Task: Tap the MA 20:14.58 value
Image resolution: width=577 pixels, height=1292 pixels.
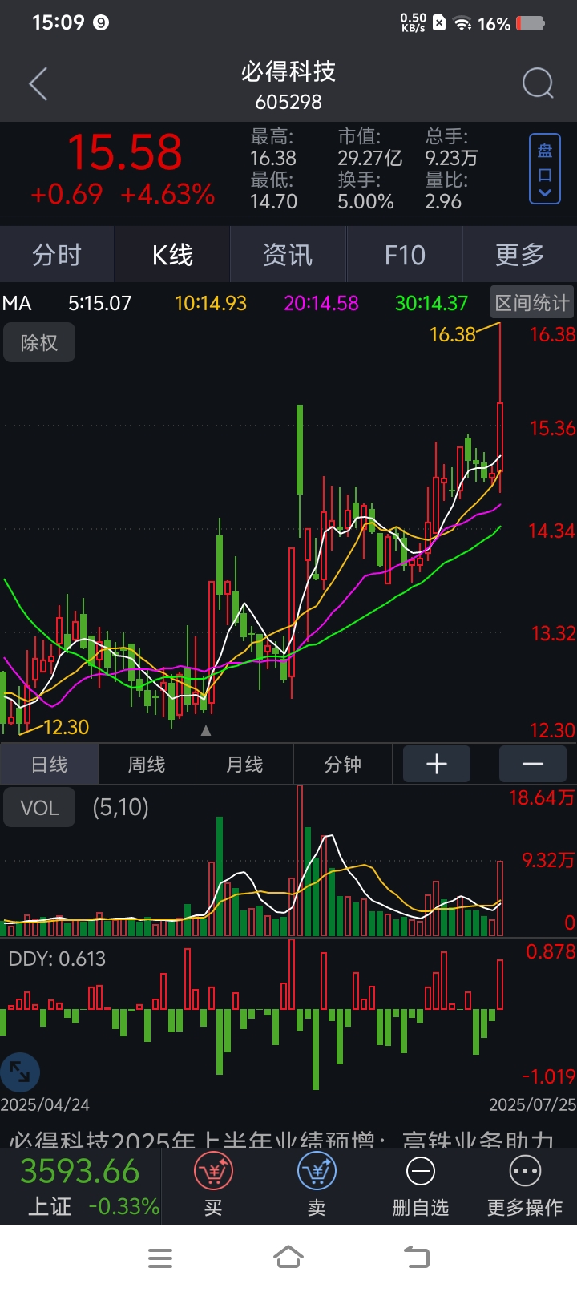Action: tap(321, 303)
